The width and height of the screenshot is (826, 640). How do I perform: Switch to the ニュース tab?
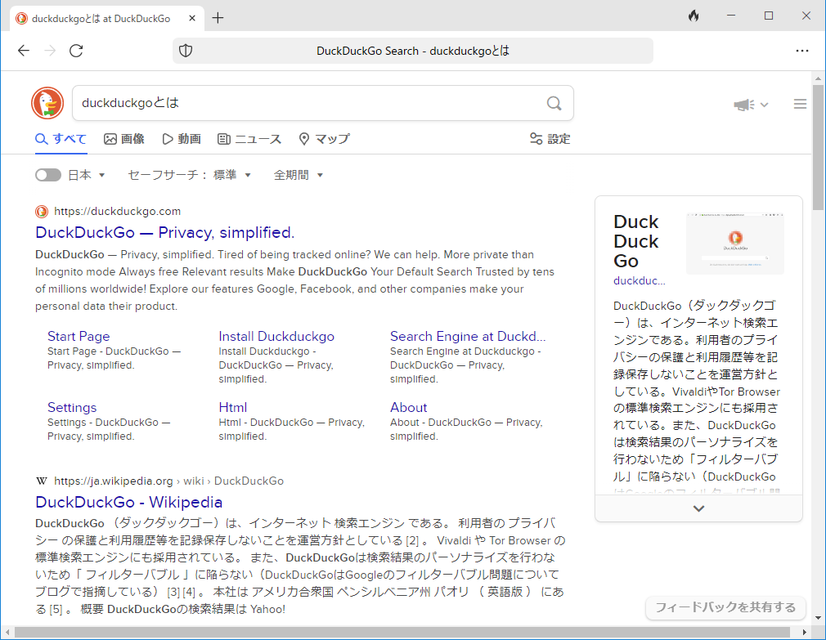249,139
